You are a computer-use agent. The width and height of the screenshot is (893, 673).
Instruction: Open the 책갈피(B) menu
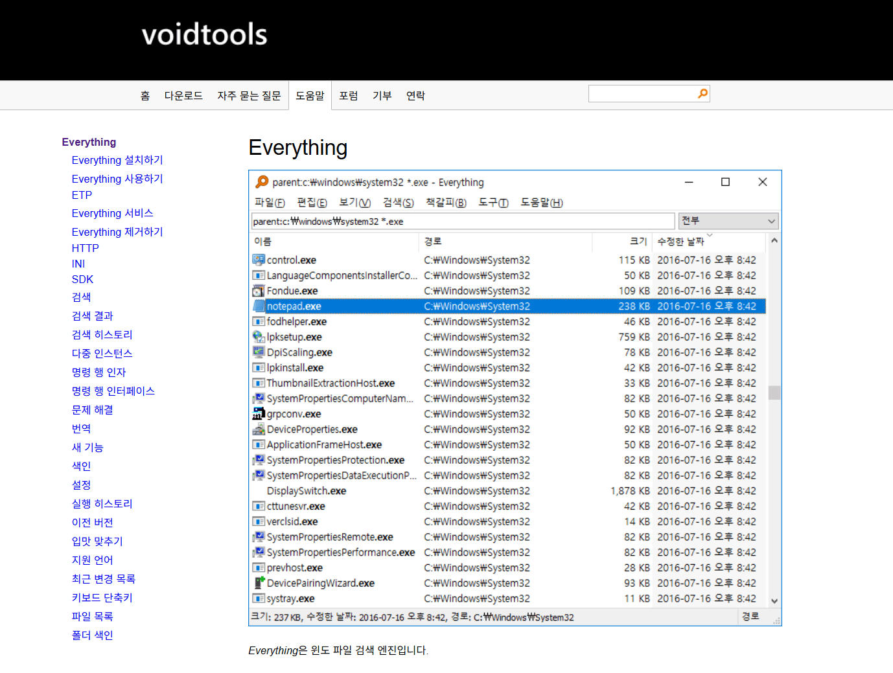coord(446,203)
